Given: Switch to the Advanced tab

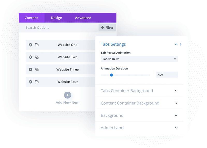Looking at the screenshot, I should click(x=83, y=18).
